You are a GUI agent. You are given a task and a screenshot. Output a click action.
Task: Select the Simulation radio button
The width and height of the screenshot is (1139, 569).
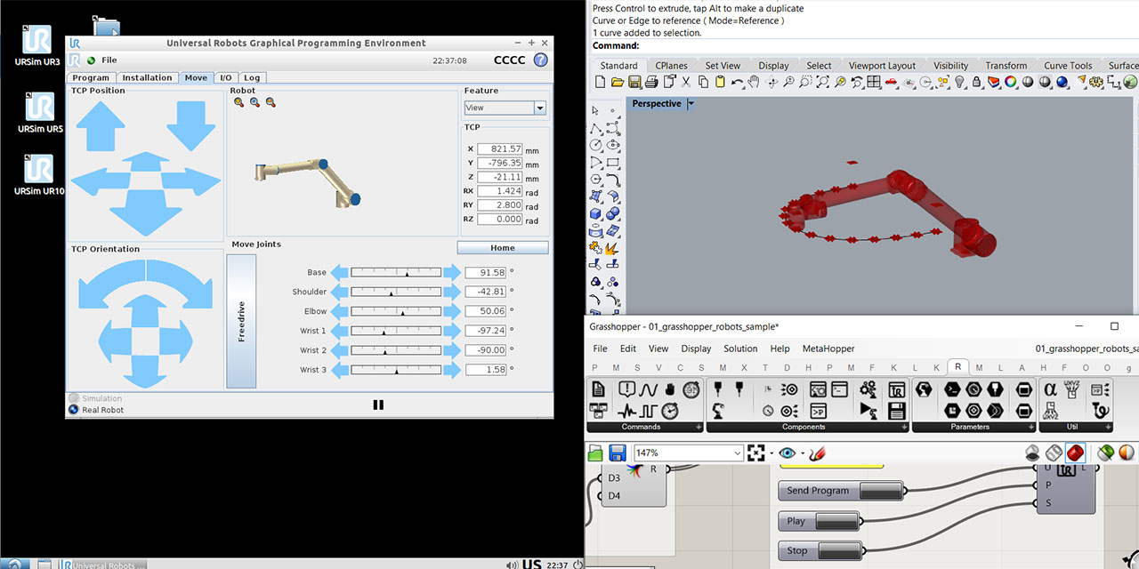point(74,398)
